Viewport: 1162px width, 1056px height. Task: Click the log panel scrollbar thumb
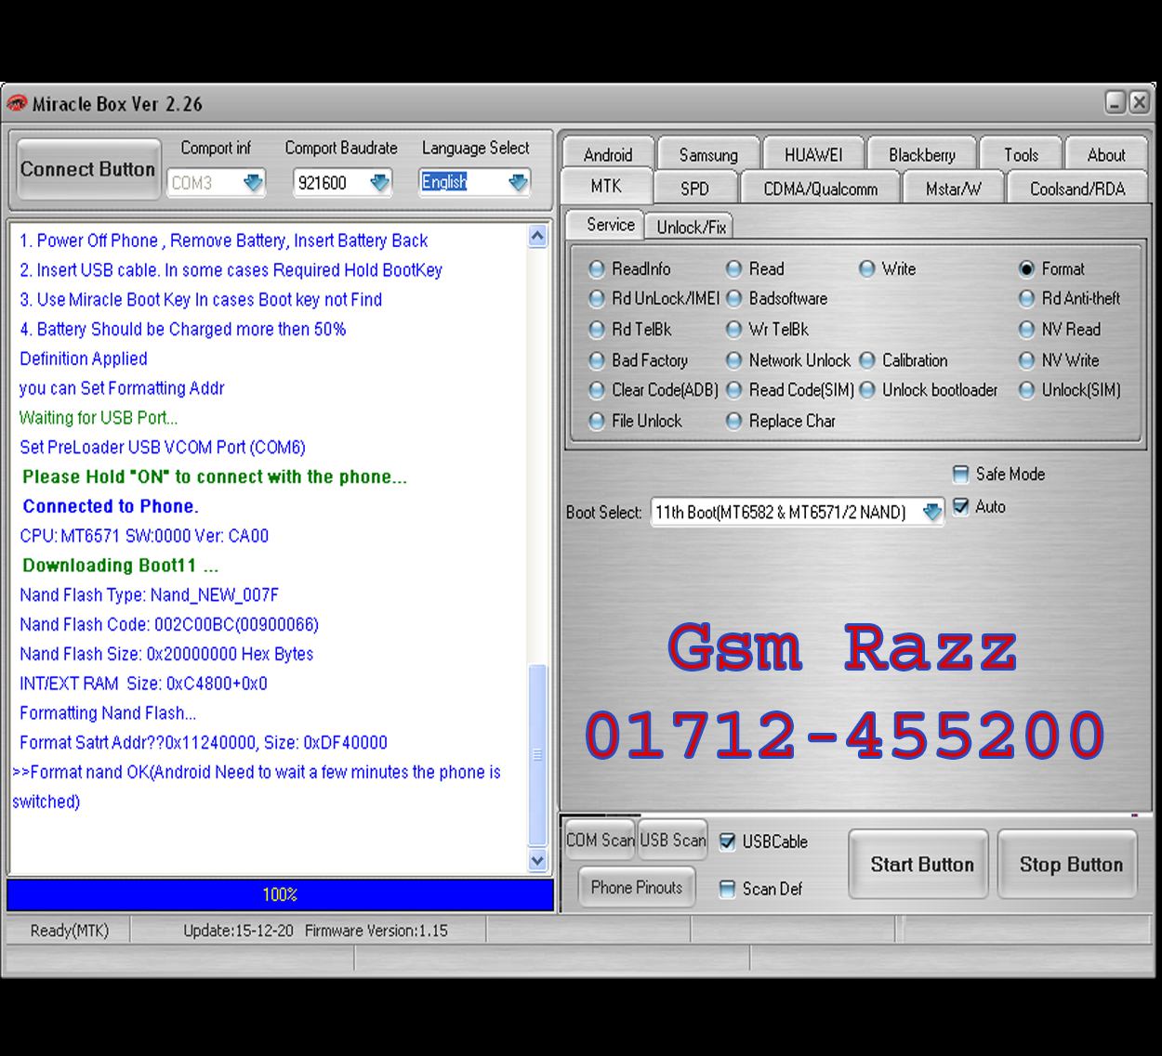pyautogui.click(x=537, y=754)
